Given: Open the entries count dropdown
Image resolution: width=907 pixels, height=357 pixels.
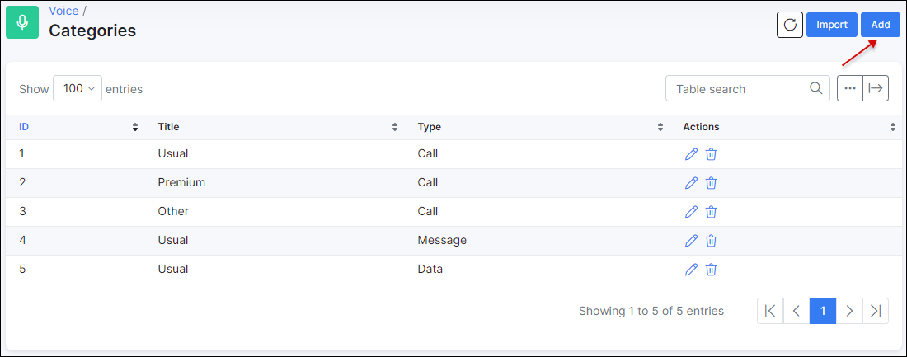Looking at the screenshot, I should pos(78,88).
